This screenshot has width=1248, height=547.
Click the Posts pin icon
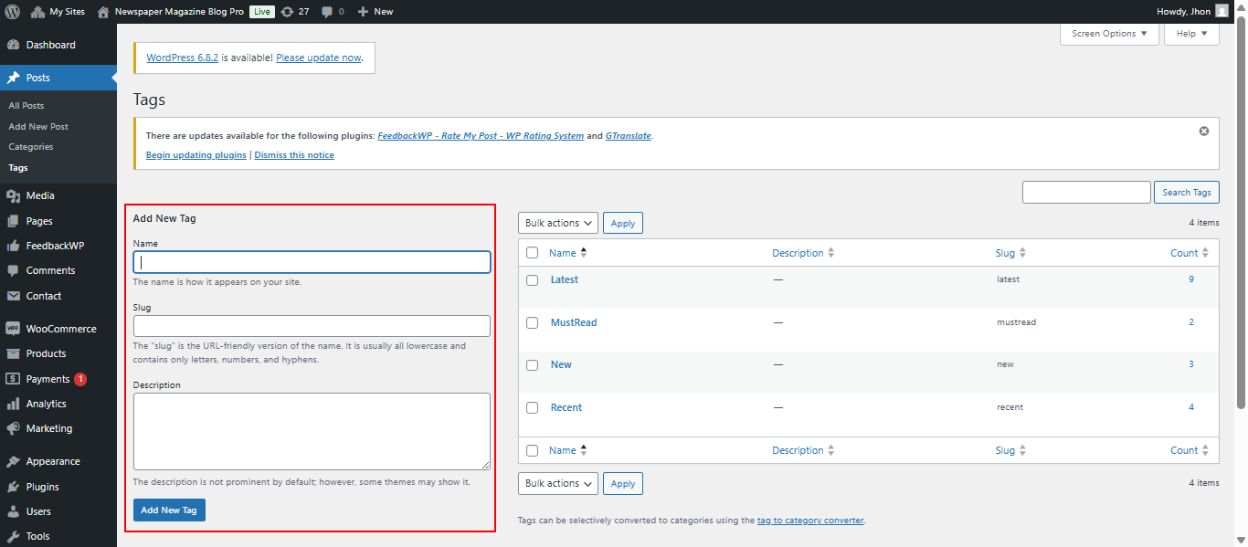[14, 78]
